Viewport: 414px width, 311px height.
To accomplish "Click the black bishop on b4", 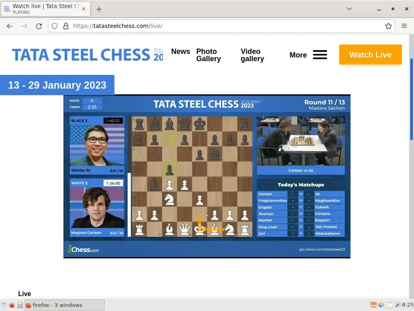I will 154,184.
